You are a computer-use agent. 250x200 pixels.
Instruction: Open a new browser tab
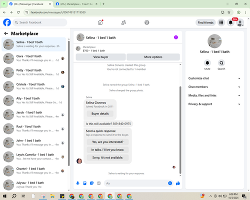click(103, 4)
